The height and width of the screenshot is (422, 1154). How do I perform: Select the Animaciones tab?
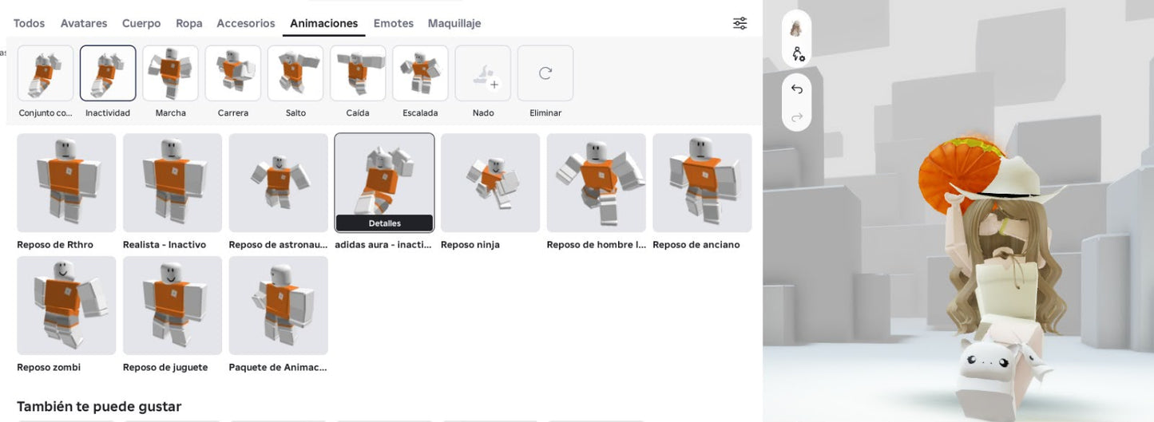pyautogui.click(x=324, y=23)
